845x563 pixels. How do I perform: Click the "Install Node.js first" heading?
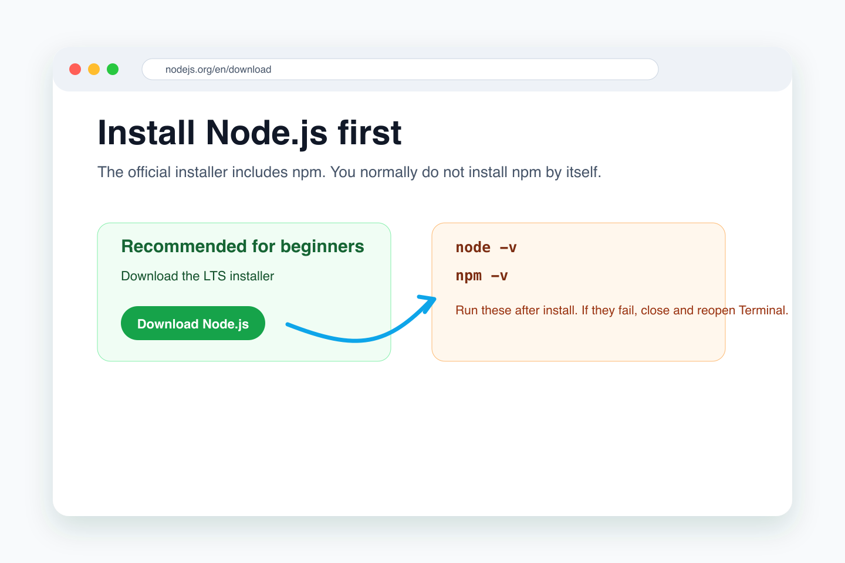(249, 133)
